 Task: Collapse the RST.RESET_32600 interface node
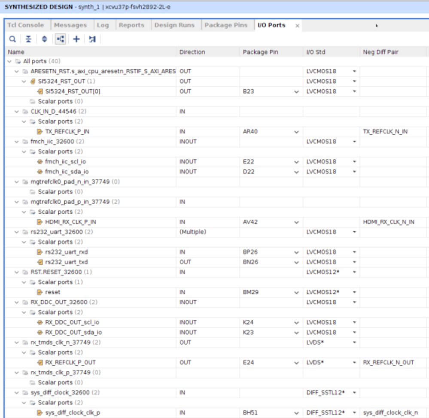click(17, 272)
